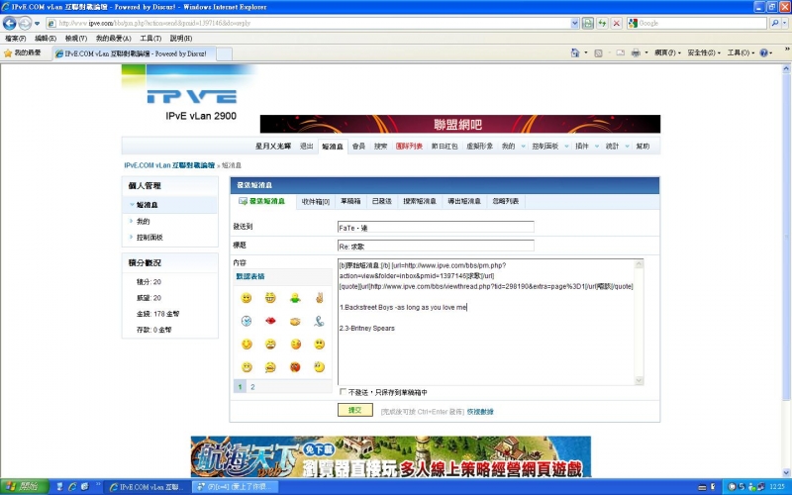The height and width of the screenshot is (495, 792).
Task: Switch to the 忽略列表 tab
Action: 506,201
